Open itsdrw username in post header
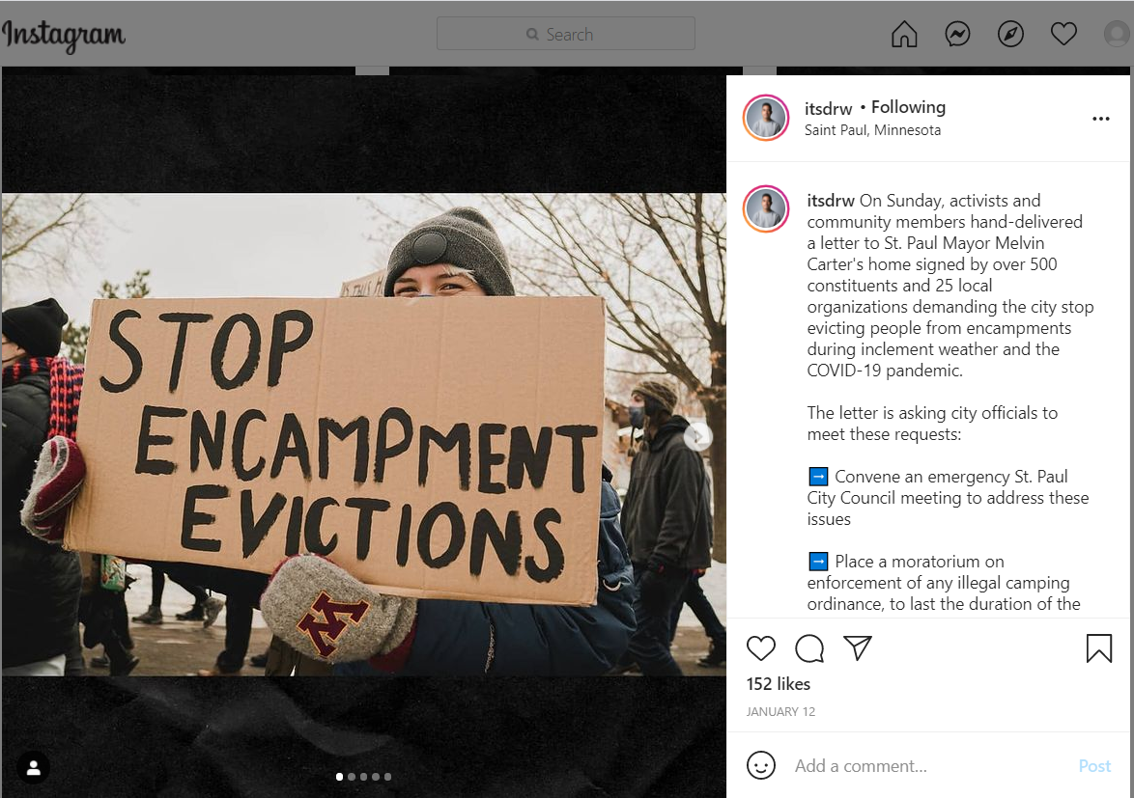This screenshot has height=798, width=1134. pos(828,108)
